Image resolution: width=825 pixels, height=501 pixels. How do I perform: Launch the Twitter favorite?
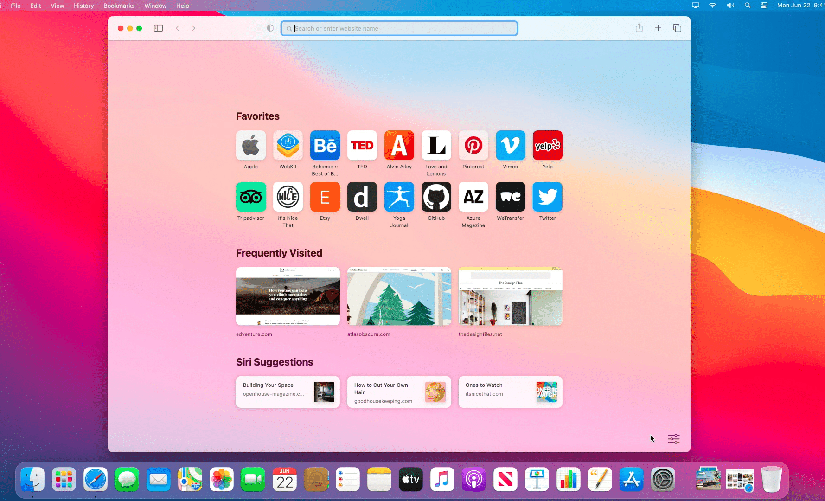(x=547, y=197)
